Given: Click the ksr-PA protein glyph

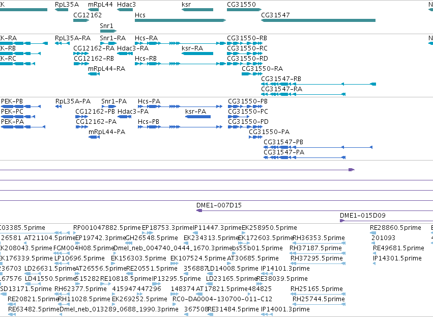Looking at the screenshot, I should pos(198,117).
